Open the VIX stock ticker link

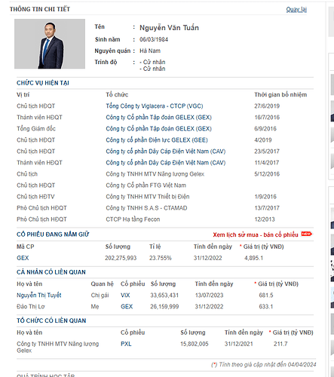click(x=125, y=295)
